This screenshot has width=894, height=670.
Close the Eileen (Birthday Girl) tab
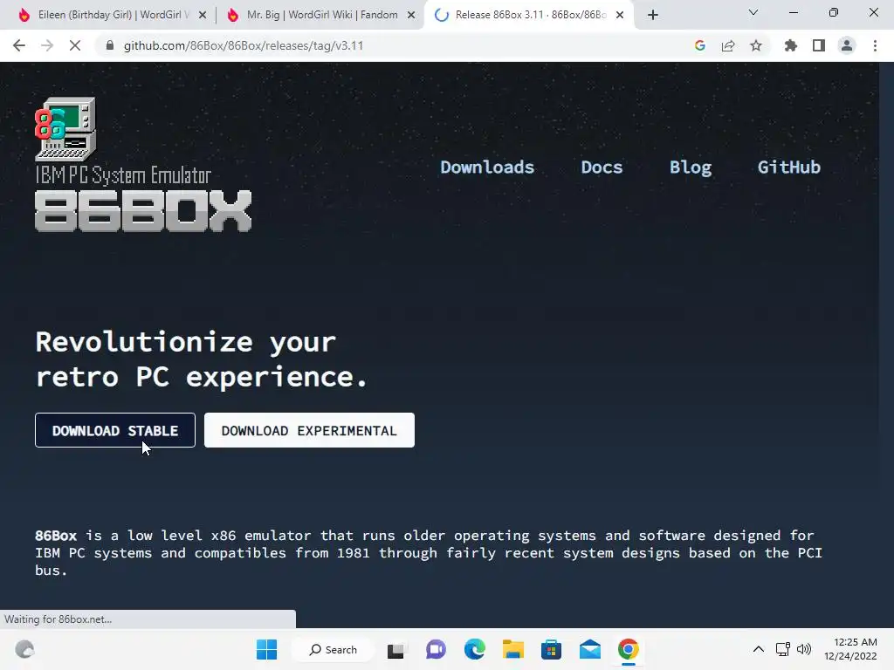[x=203, y=16]
